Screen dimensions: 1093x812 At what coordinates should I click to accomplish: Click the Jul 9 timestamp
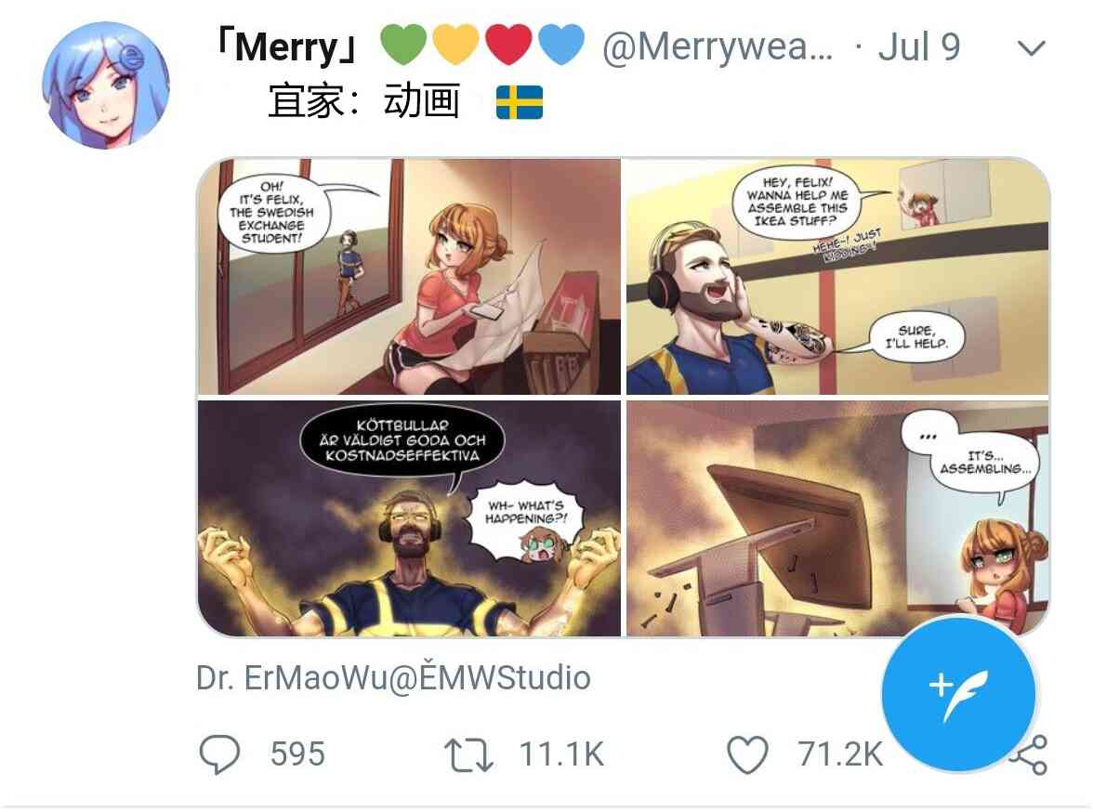(918, 46)
